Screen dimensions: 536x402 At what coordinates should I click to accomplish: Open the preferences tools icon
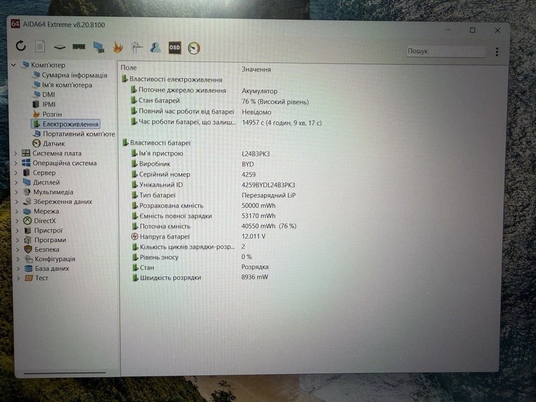tap(137, 47)
